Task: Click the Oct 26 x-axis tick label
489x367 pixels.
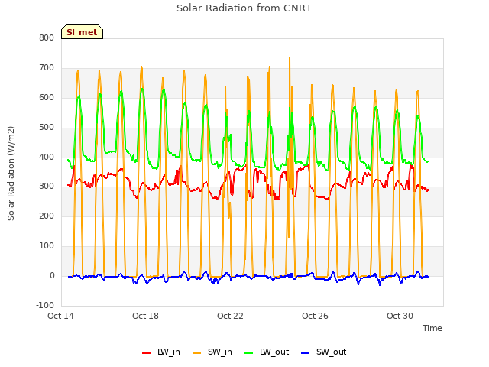Action: click(x=315, y=316)
